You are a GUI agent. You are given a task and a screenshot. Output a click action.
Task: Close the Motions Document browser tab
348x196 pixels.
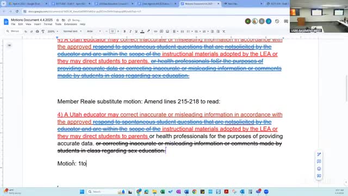point(218,4)
